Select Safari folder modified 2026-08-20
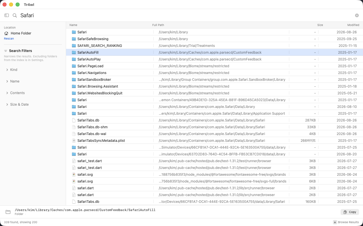The height and width of the screenshot is (226, 363). click(214, 154)
